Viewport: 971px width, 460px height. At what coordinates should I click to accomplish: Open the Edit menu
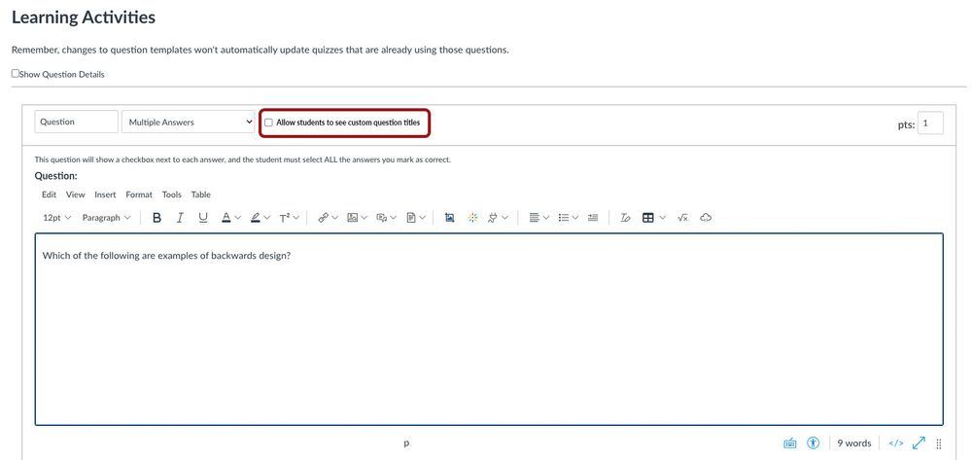point(49,195)
